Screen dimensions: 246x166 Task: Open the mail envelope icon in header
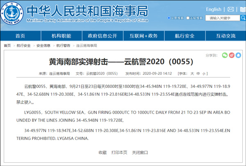(230, 9)
